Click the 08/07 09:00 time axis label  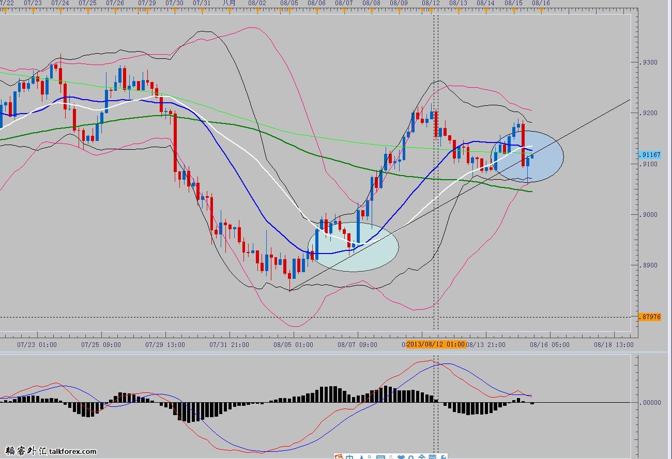coord(357,344)
